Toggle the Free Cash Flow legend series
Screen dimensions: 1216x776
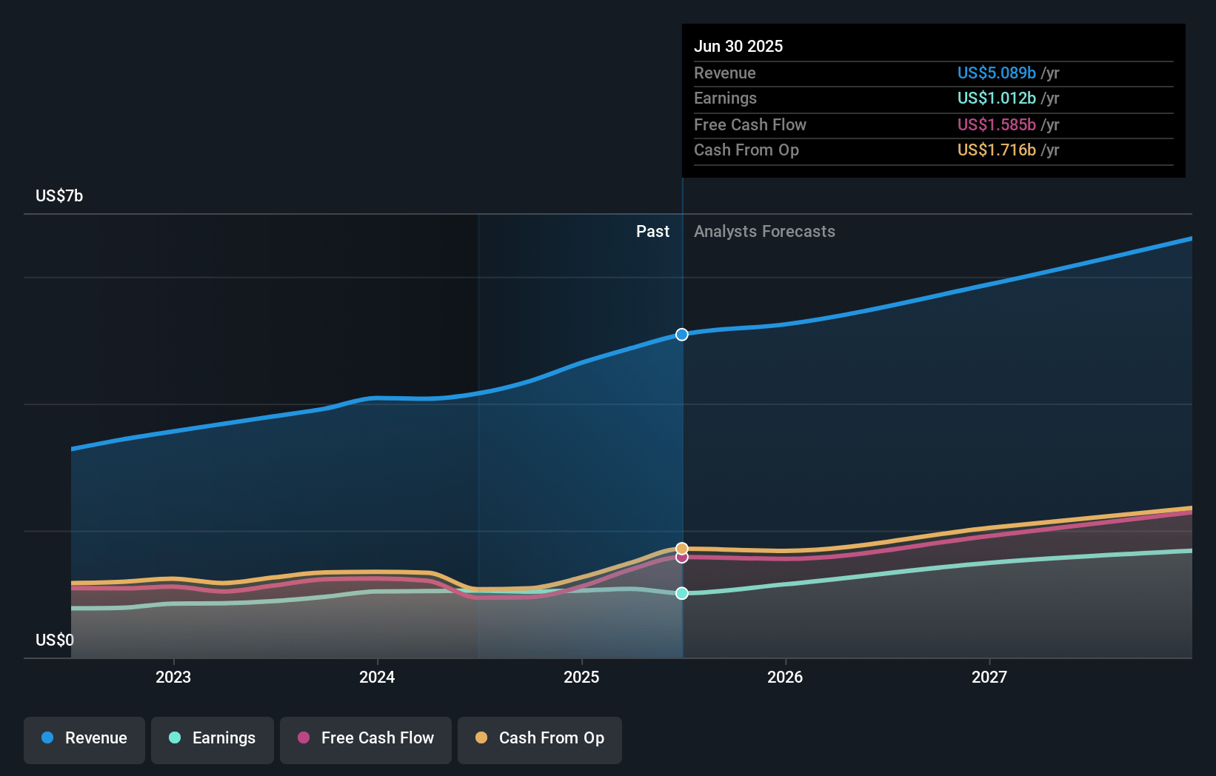(366, 740)
